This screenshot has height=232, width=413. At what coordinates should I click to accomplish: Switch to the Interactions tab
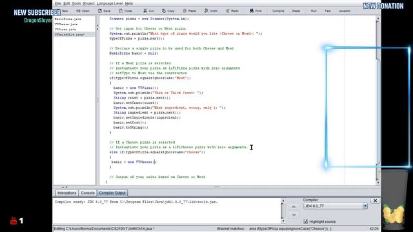click(66, 193)
